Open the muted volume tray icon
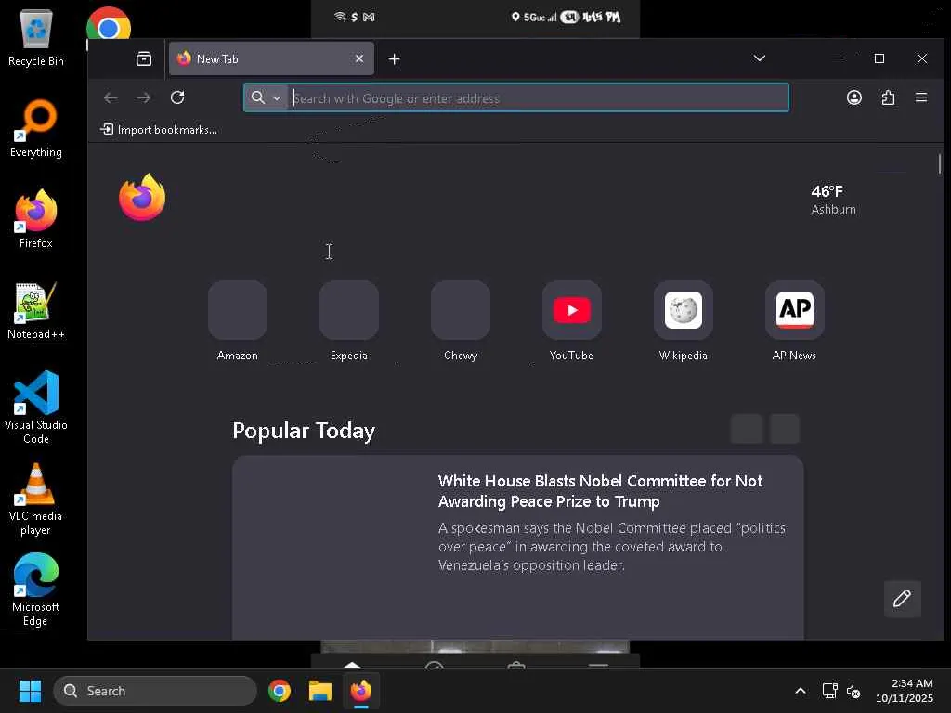 pos(853,691)
